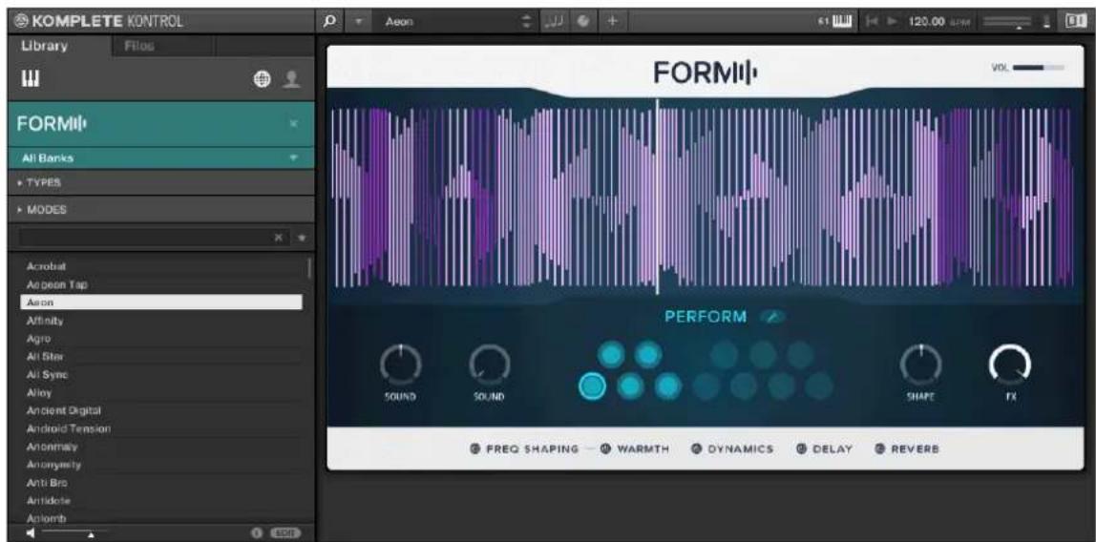This screenshot has height=542, width=1096.
Task: Adjust the FORM VOL slider
Action: point(1038,68)
